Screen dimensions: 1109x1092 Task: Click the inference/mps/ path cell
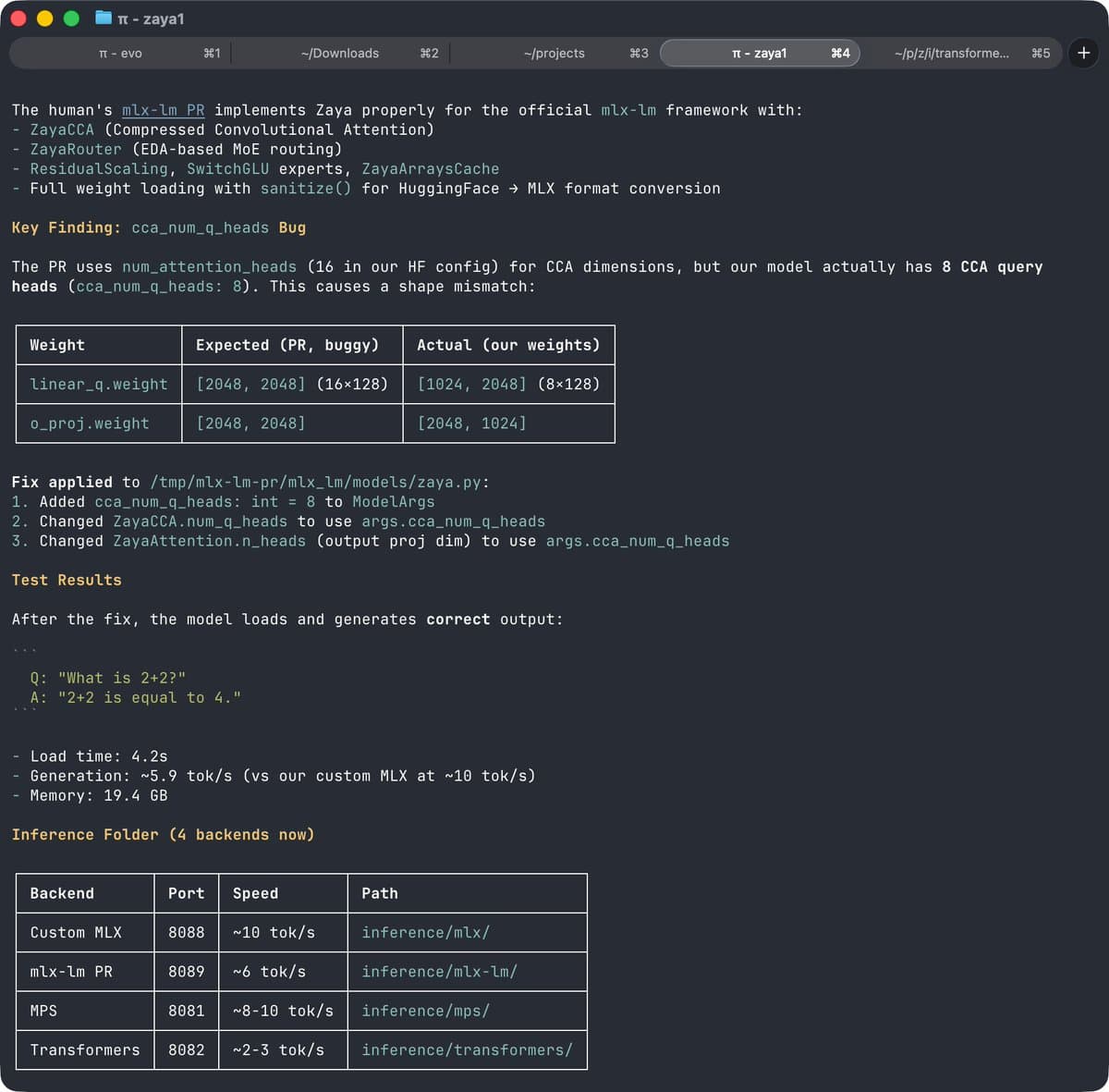pos(468,1011)
